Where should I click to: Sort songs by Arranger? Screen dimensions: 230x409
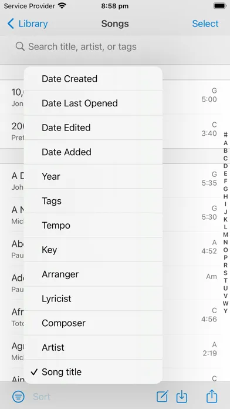click(x=93, y=274)
